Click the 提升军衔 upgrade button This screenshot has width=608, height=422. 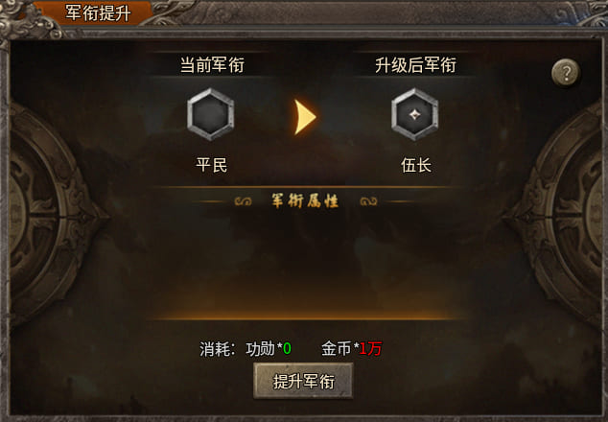(303, 381)
